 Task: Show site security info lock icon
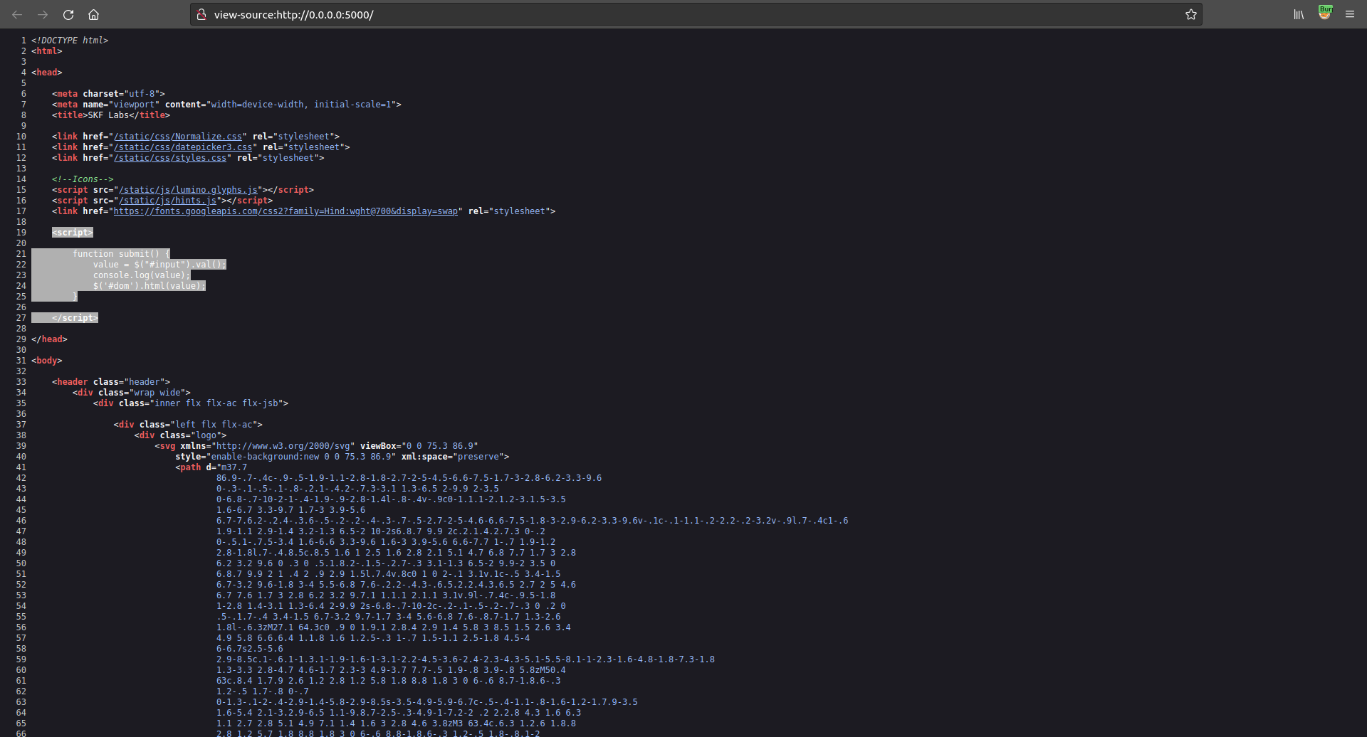(201, 14)
